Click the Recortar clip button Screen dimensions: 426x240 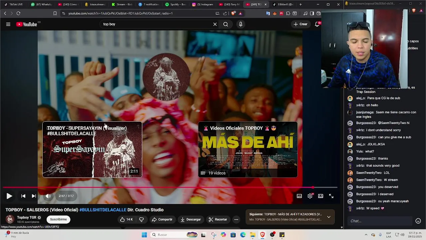tap(218, 219)
